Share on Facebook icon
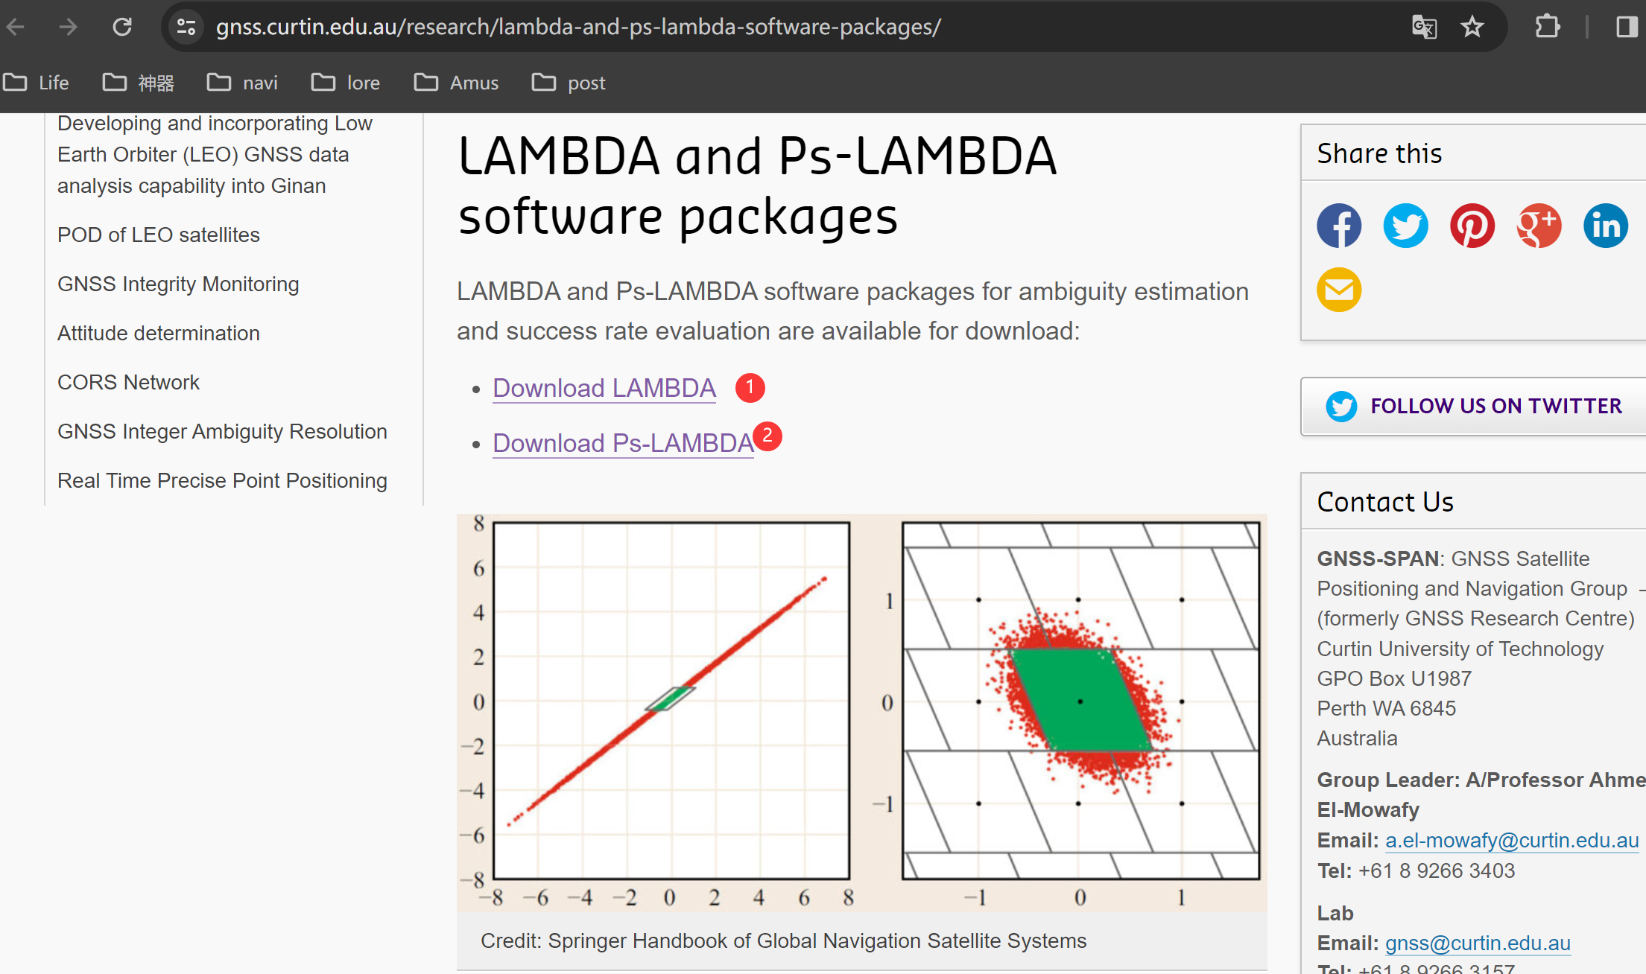 (x=1339, y=226)
